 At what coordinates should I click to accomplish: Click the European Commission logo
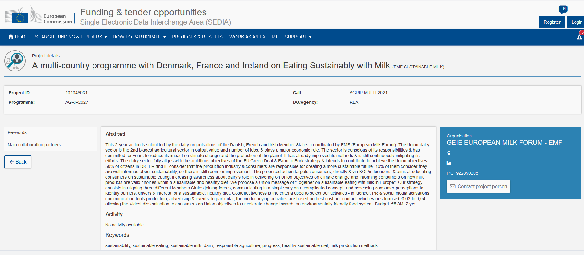point(38,15)
